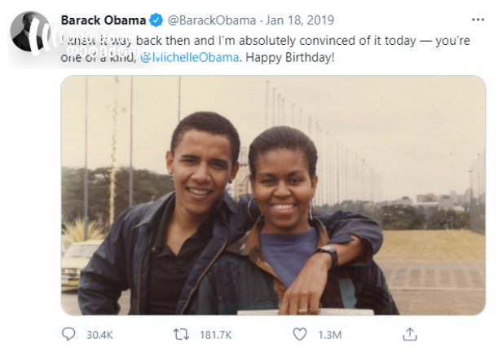Click the retweet arrows icon
This screenshot has height=352, width=498.
click(182, 334)
